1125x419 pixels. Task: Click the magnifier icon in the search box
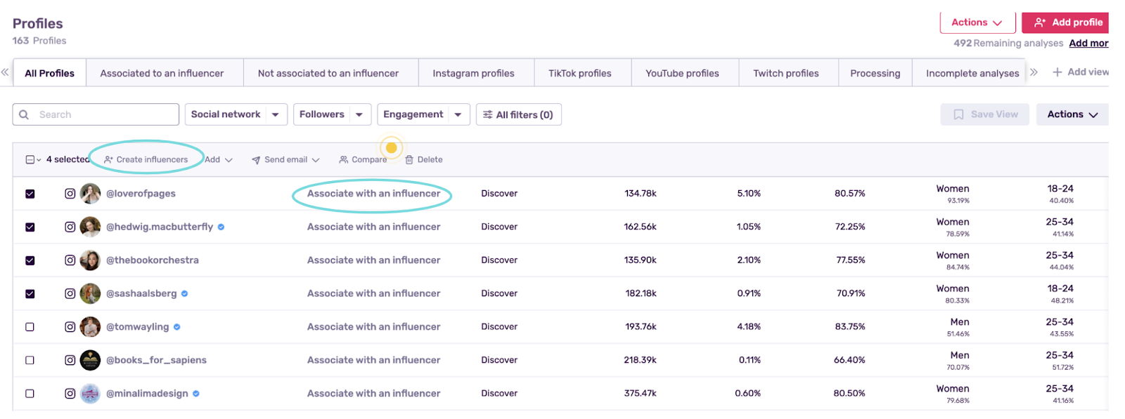pos(24,114)
